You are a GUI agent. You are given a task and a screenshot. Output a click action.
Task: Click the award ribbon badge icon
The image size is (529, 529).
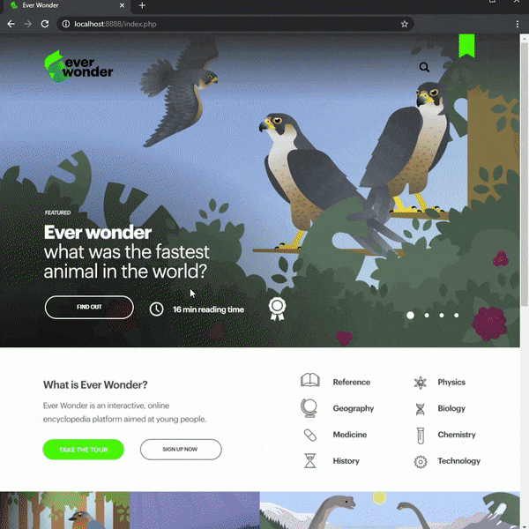pyautogui.click(x=277, y=309)
